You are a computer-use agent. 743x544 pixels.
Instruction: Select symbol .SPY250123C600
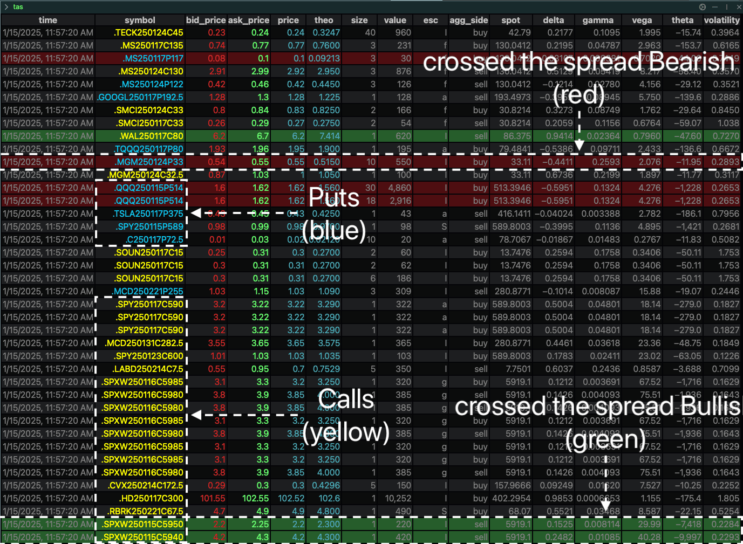pyautogui.click(x=149, y=356)
